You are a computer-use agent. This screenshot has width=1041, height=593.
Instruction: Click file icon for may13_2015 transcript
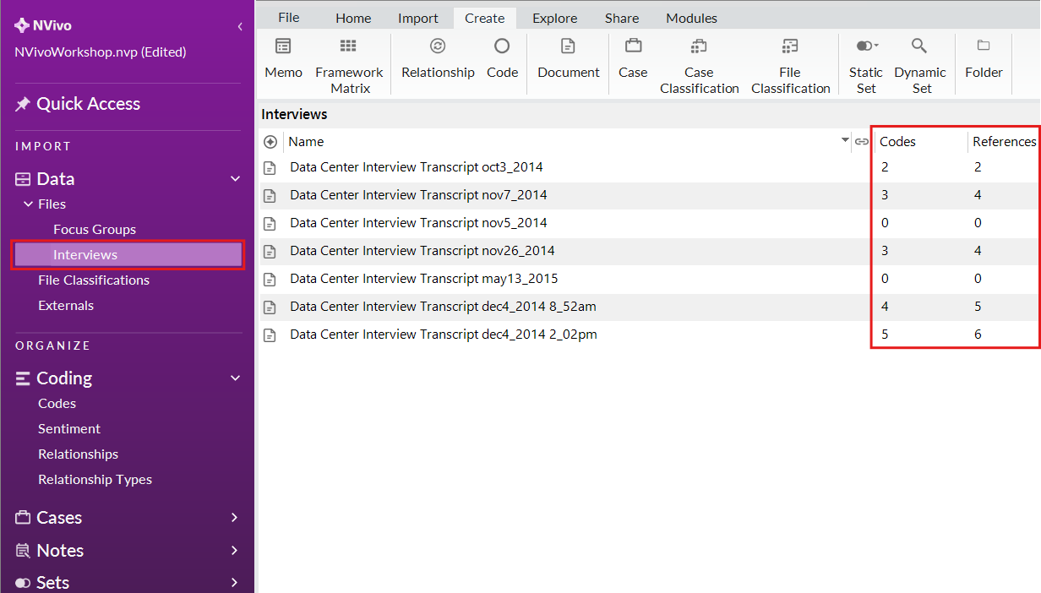point(270,280)
